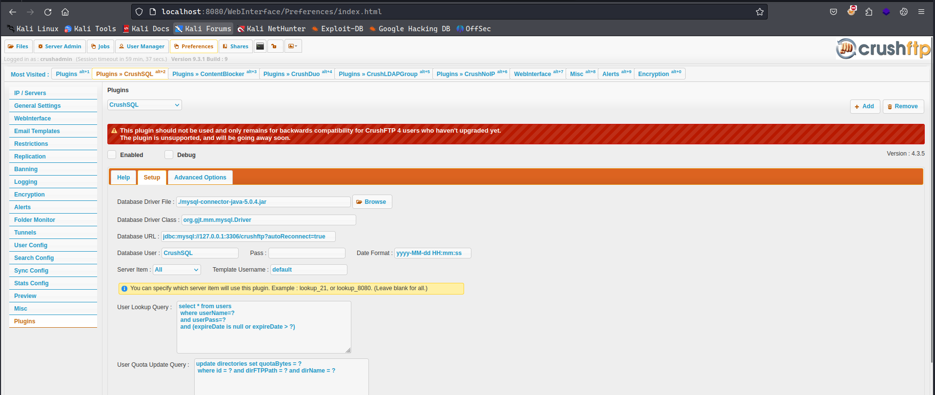Click the User Lookup Query textarea

264,327
